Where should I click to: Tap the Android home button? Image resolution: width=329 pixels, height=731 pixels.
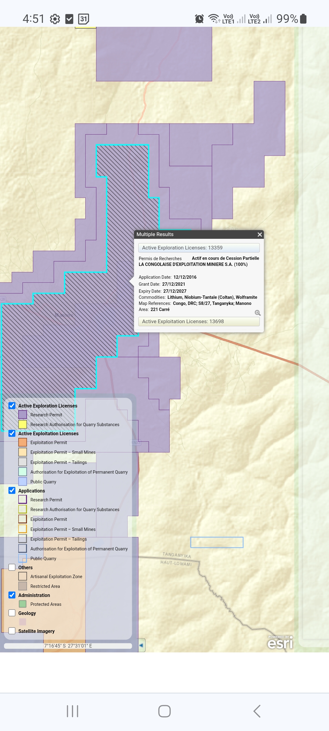tap(164, 711)
